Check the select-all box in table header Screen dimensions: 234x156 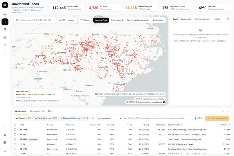(15, 125)
